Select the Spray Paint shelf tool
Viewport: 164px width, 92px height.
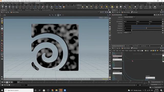(x=43, y=7)
